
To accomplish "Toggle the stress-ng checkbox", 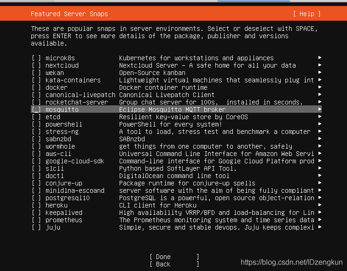I will click(36, 132).
